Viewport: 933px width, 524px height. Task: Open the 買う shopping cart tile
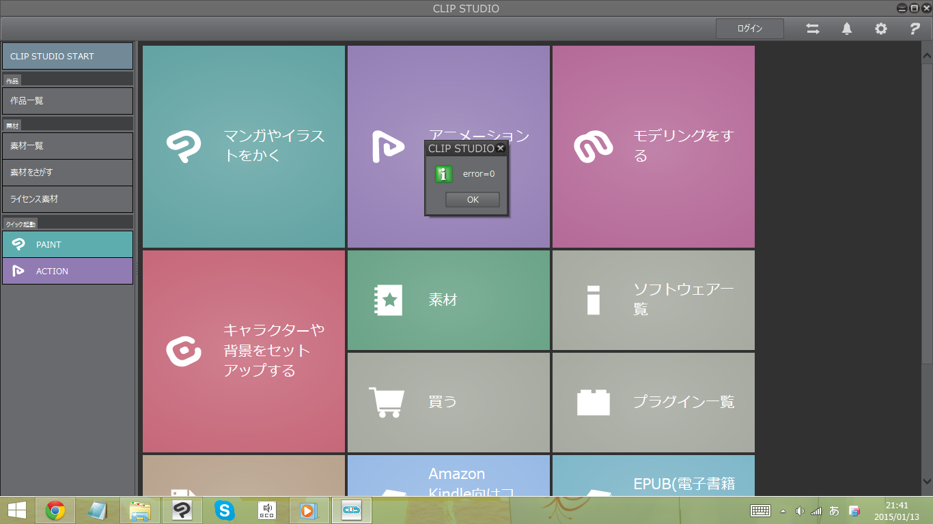(448, 402)
